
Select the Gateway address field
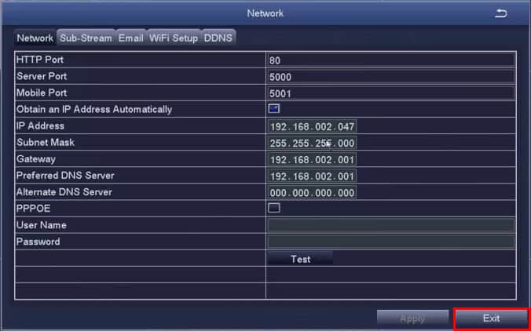click(312, 159)
